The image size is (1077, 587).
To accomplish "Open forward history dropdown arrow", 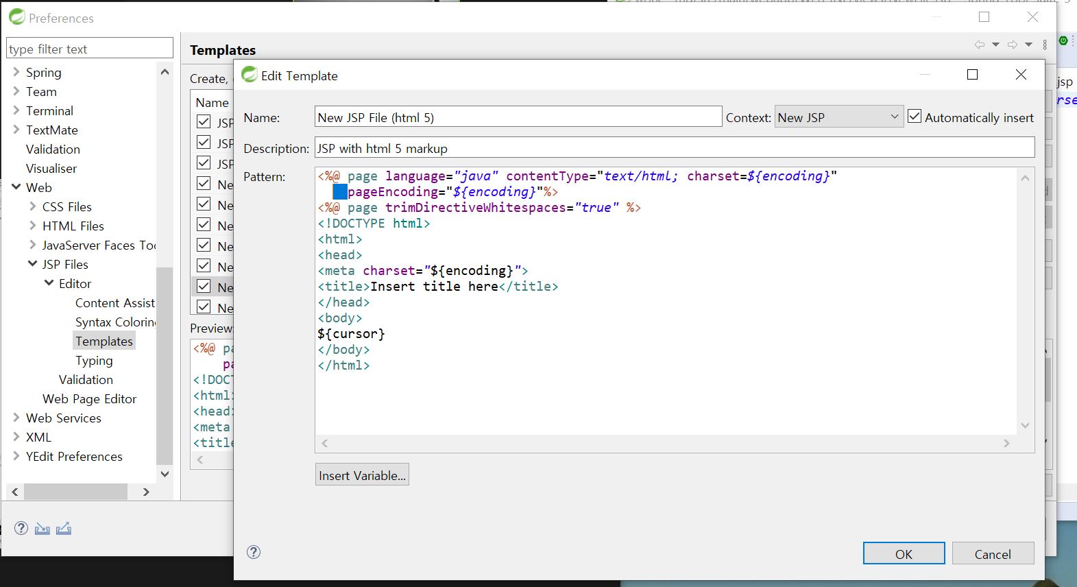I will pos(1028,45).
